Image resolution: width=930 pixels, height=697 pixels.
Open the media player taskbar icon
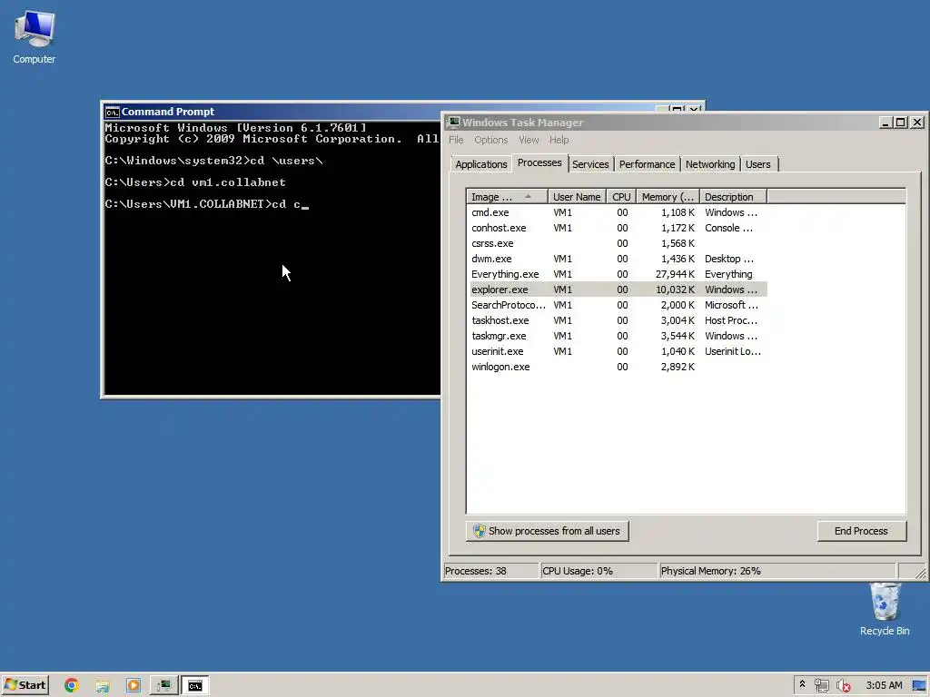pyautogui.click(x=134, y=685)
